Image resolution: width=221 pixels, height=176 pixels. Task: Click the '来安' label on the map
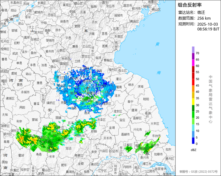point(94,152)
